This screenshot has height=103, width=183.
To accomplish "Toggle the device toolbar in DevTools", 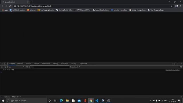I will click(x=5, y=64).
